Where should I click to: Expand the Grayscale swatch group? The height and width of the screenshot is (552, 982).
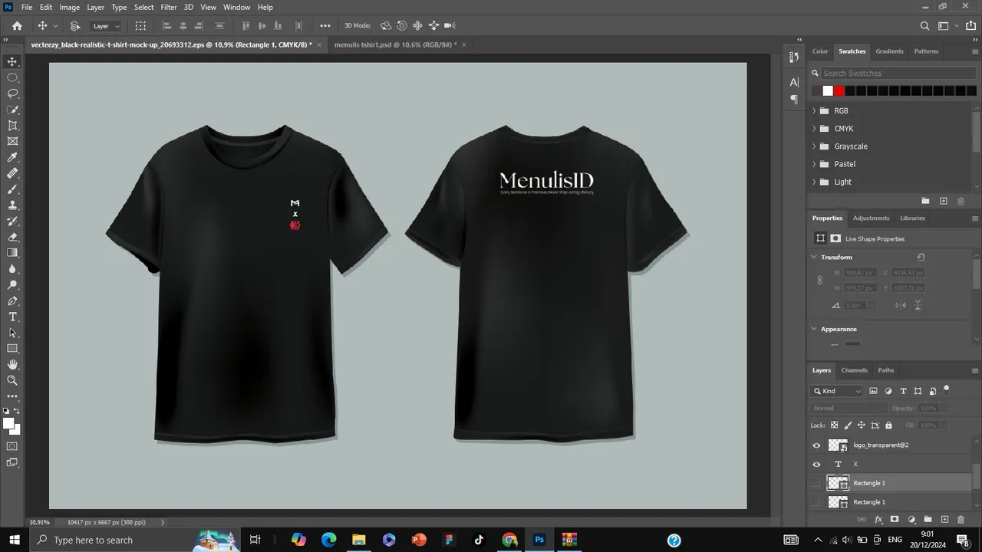pyautogui.click(x=814, y=146)
